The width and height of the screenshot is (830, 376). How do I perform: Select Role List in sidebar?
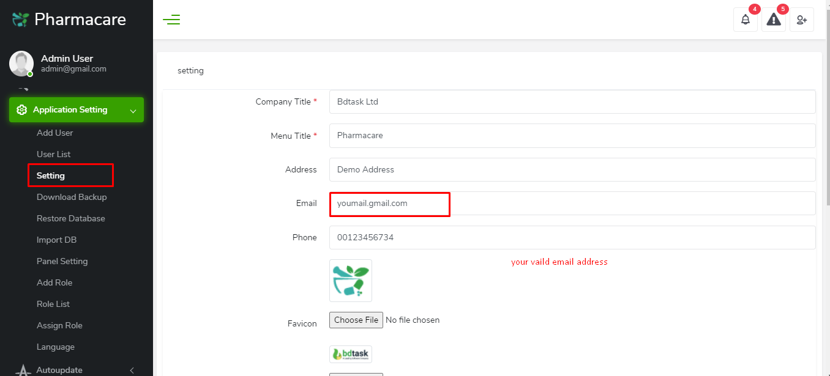point(53,304)
